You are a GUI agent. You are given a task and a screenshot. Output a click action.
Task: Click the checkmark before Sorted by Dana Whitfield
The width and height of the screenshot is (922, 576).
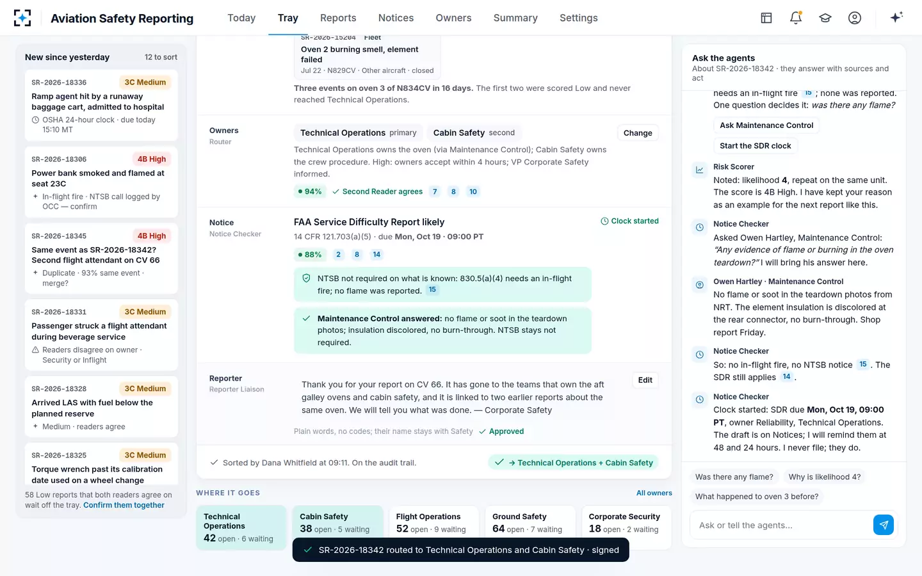(x=214, y=463)
